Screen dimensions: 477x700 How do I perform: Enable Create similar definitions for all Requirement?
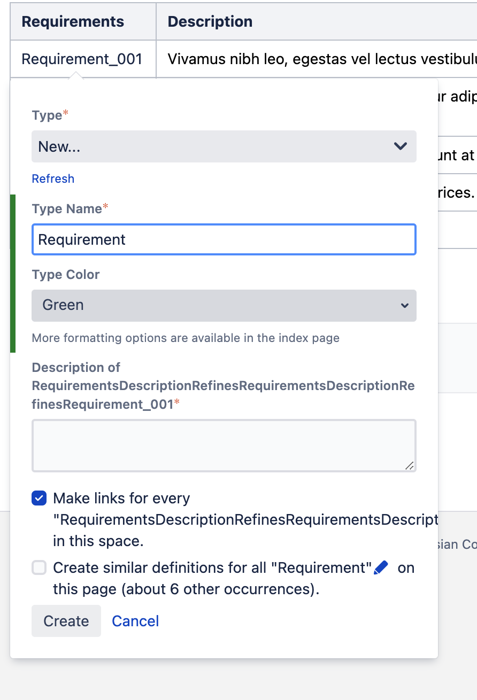tap(39, 567)
